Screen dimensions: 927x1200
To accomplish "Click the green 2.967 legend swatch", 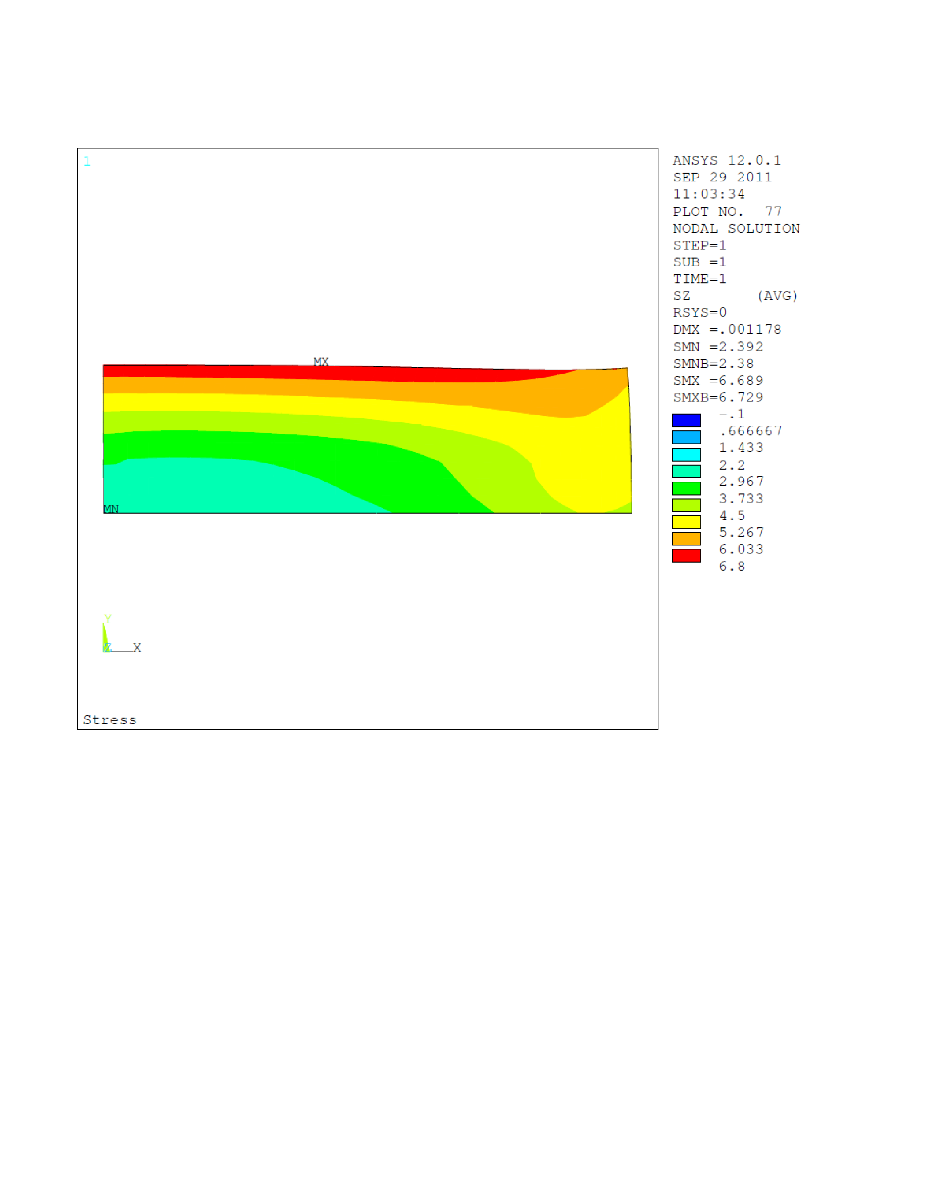I will [686, 488].
